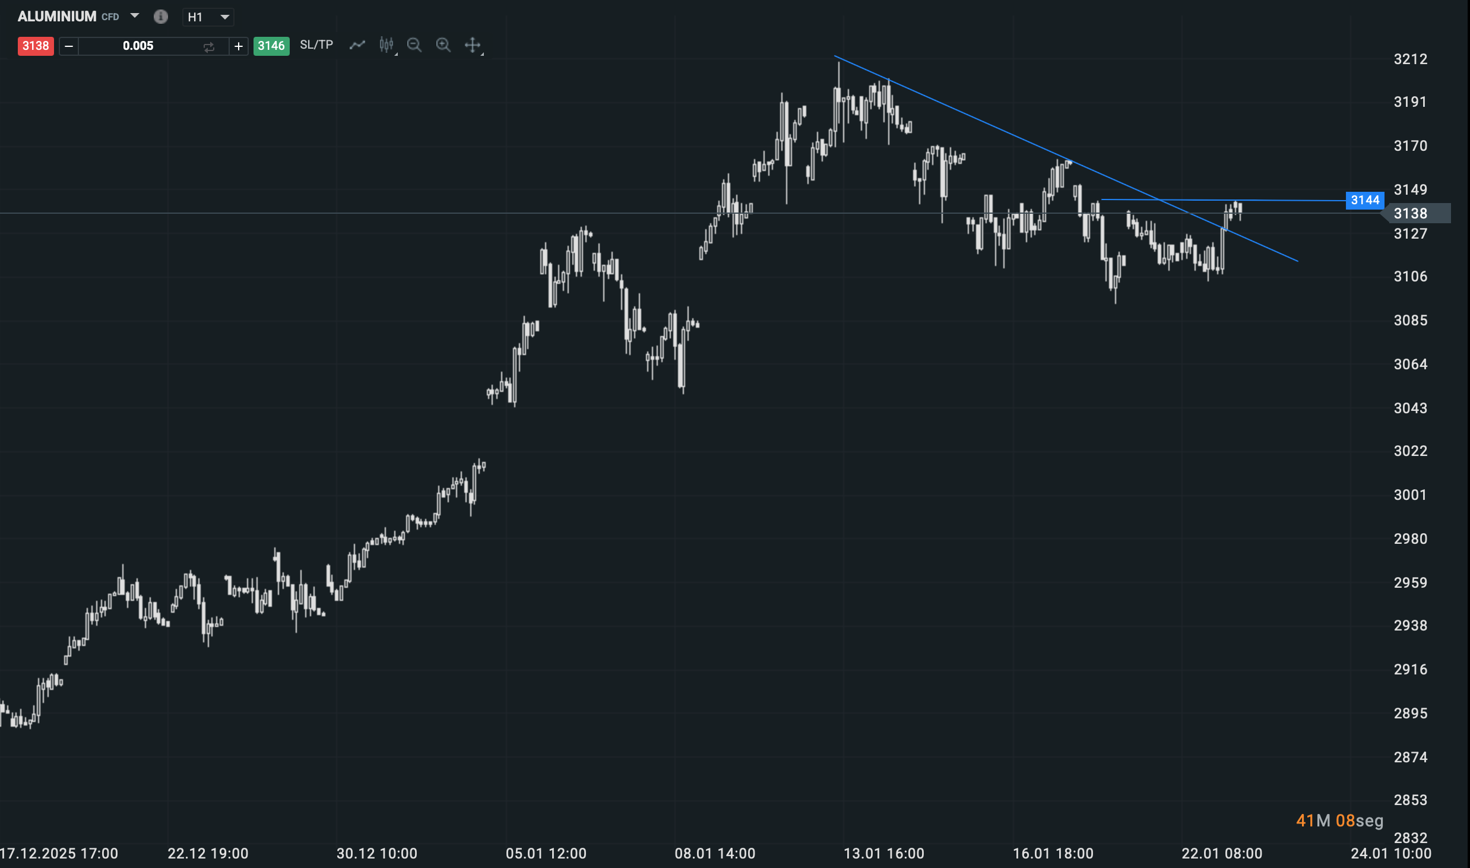The image size is (1470, 868).
Task: Open the H1 timeframe dropdown
Action: coord(208,17)
